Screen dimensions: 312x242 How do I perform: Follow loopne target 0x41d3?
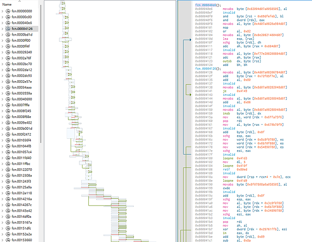pyautogui.click(x=242, y=158)
